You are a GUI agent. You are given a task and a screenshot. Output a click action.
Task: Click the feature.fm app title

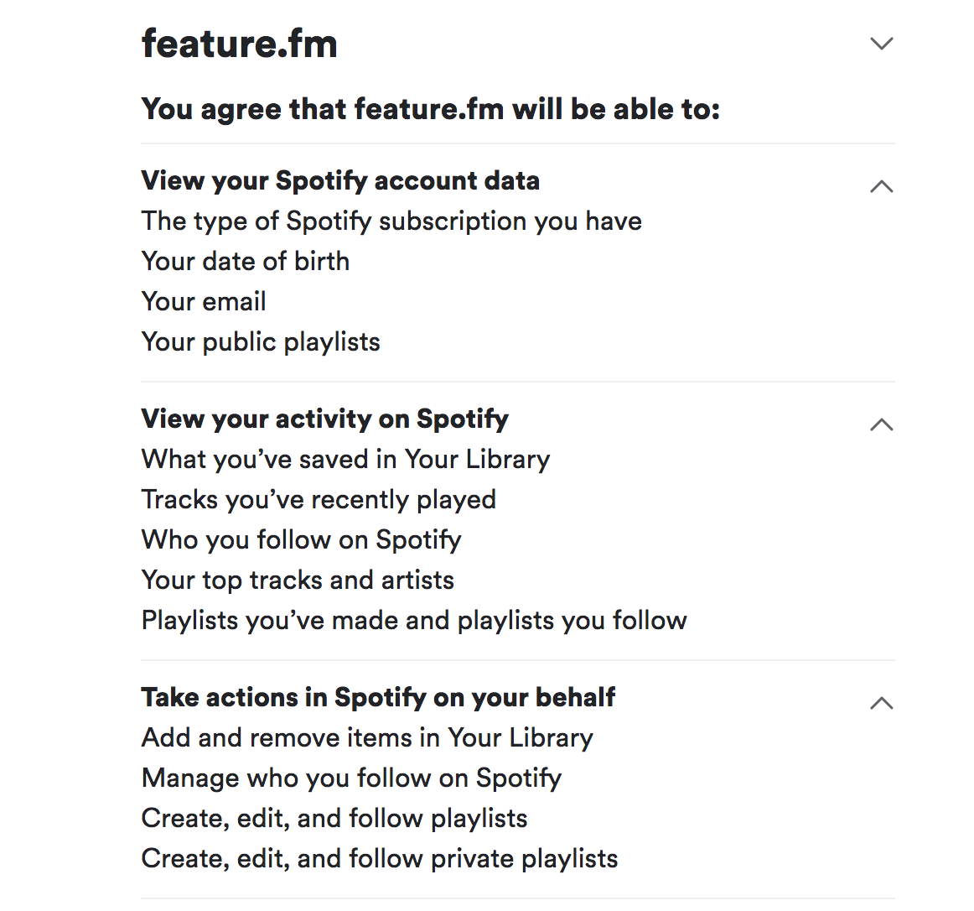(x=240, y=44)
